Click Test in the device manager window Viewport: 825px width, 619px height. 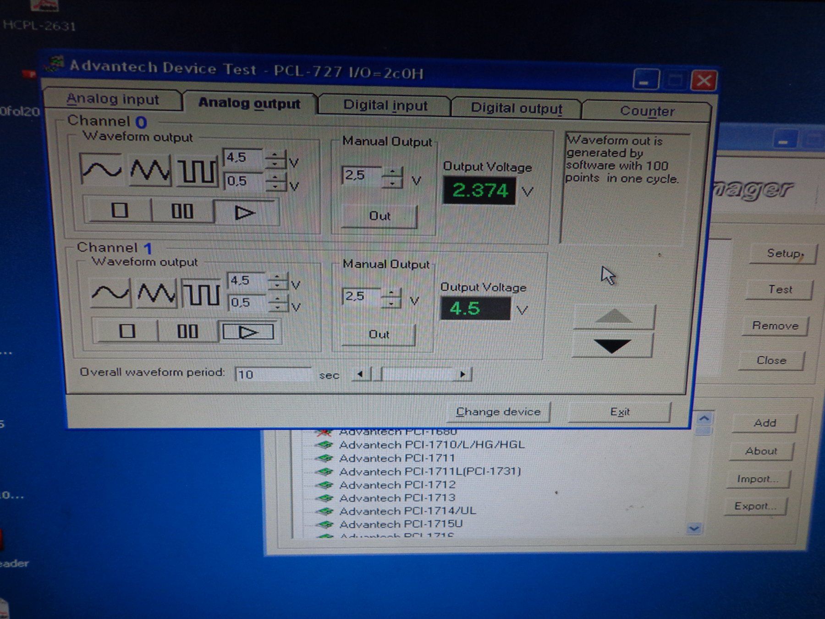pos(780,289)
